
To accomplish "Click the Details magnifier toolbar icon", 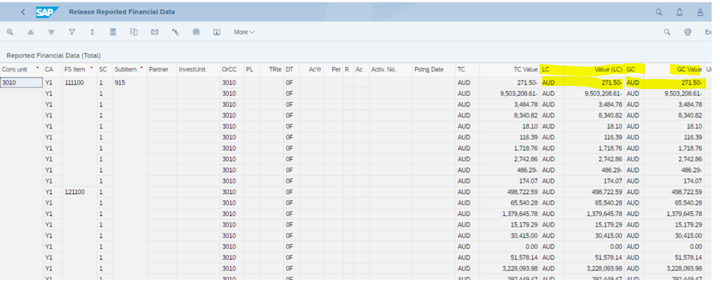I will coord(10,32).
